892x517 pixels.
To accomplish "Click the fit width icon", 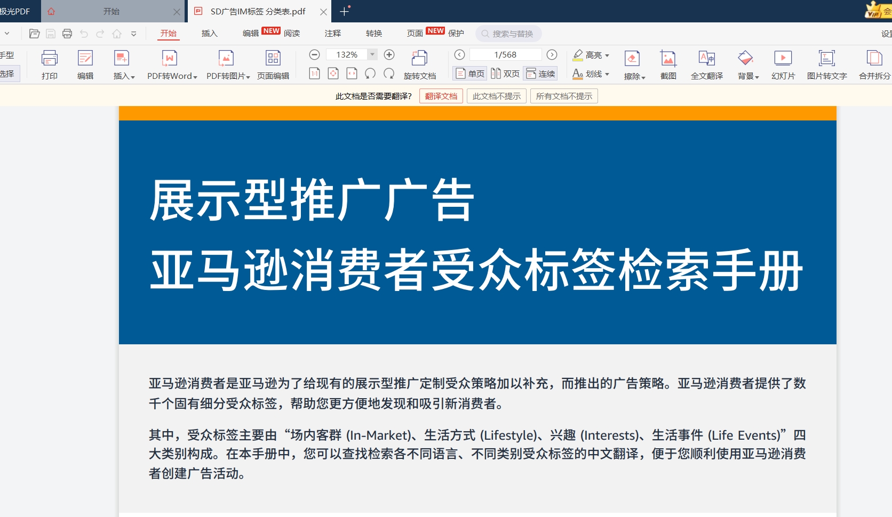I will pos(352,73).
